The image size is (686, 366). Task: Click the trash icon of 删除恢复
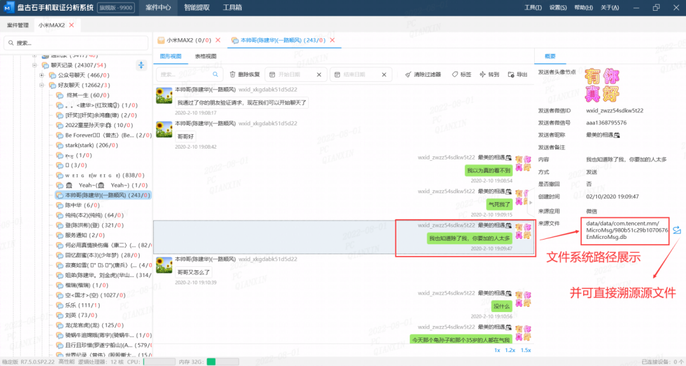point(232,74)
